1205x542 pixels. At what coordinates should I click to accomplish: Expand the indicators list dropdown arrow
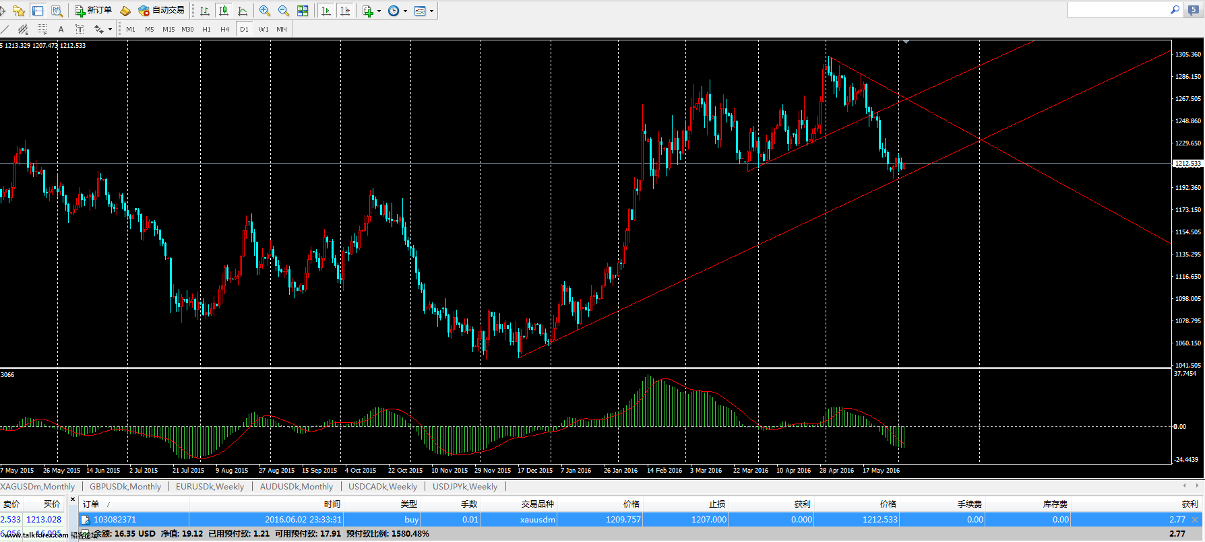379,11
